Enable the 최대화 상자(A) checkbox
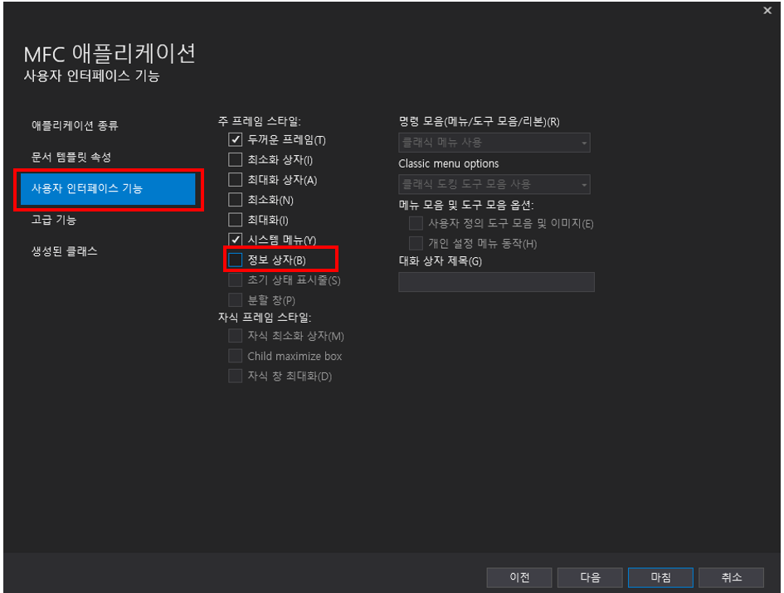 235,179
